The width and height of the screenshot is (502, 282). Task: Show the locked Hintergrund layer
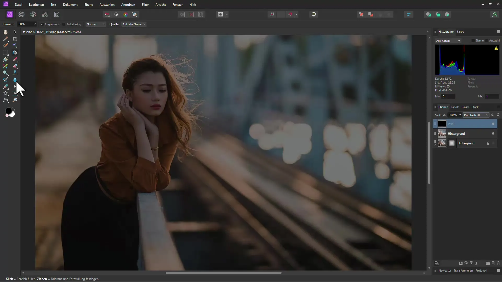[493, 143]
